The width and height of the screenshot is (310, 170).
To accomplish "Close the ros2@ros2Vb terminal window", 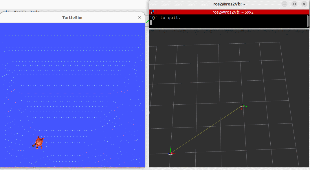I will (x=304, y=4).
